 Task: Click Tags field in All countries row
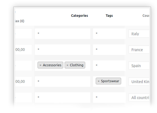[109, 98]
